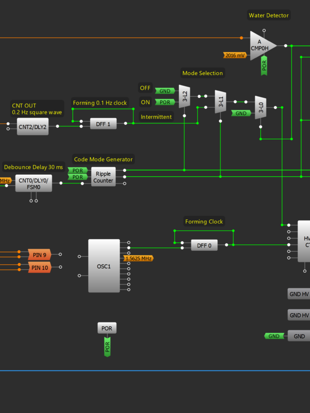Select the 1.5625 MHz frequency tag
Image resolution: width=310 pixels, height=413 pixels.
[139, 259]
